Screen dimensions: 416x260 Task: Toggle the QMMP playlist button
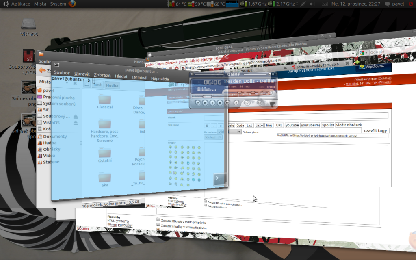[270, 93]
